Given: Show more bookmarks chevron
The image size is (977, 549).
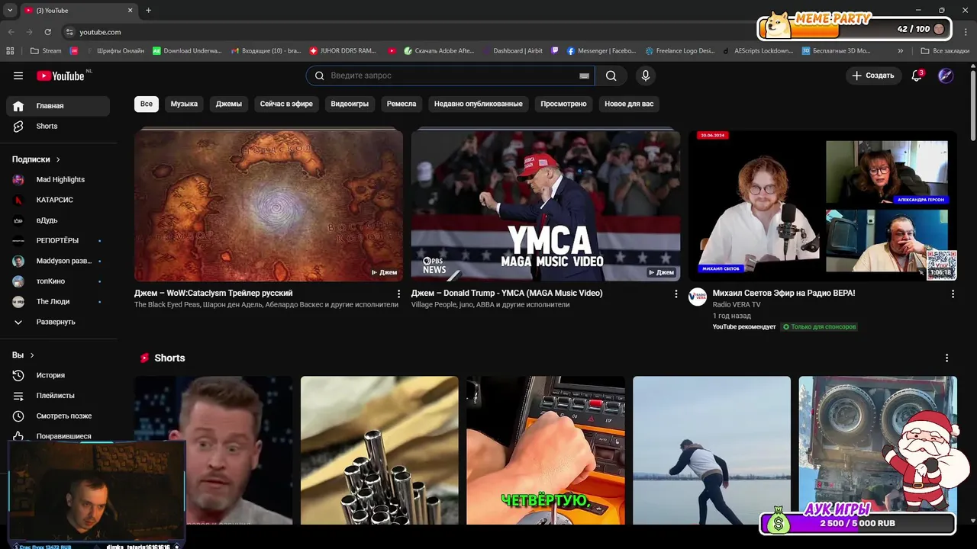Looking at the screenshot, I should 901,51.
